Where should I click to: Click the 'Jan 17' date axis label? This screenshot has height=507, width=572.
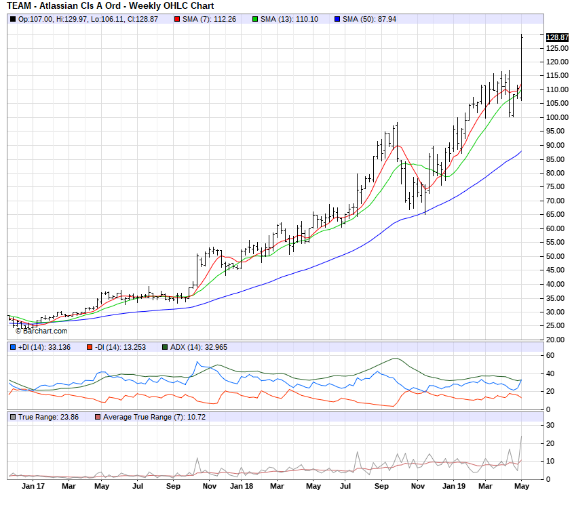(x=33, y=486)
